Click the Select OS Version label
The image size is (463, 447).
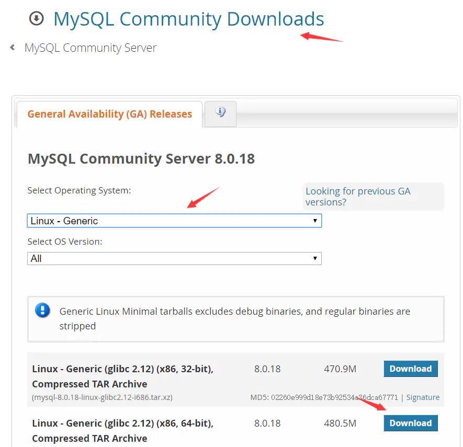tap(65, 242)
